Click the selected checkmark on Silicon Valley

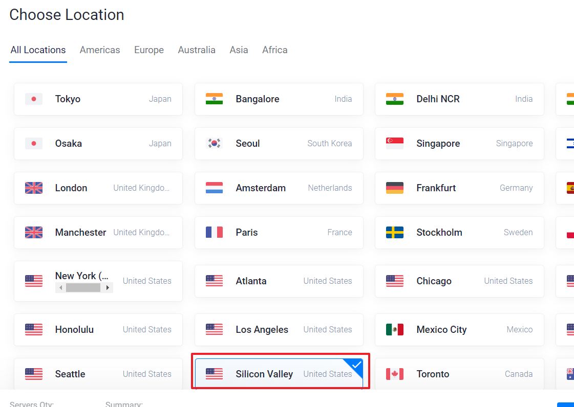pos(356,365)
